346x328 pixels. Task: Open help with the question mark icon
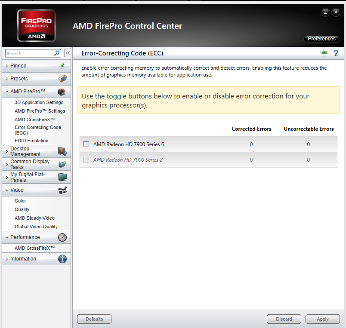click(x=336, y=53)
